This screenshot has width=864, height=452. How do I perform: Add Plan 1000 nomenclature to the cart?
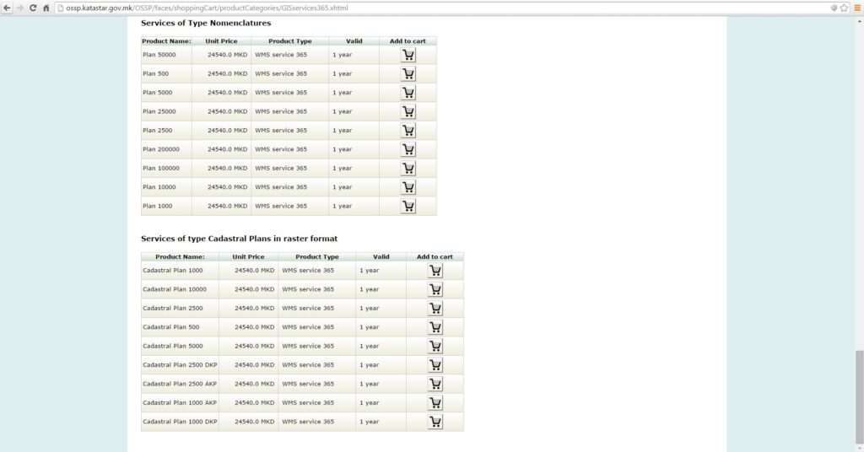408,207
